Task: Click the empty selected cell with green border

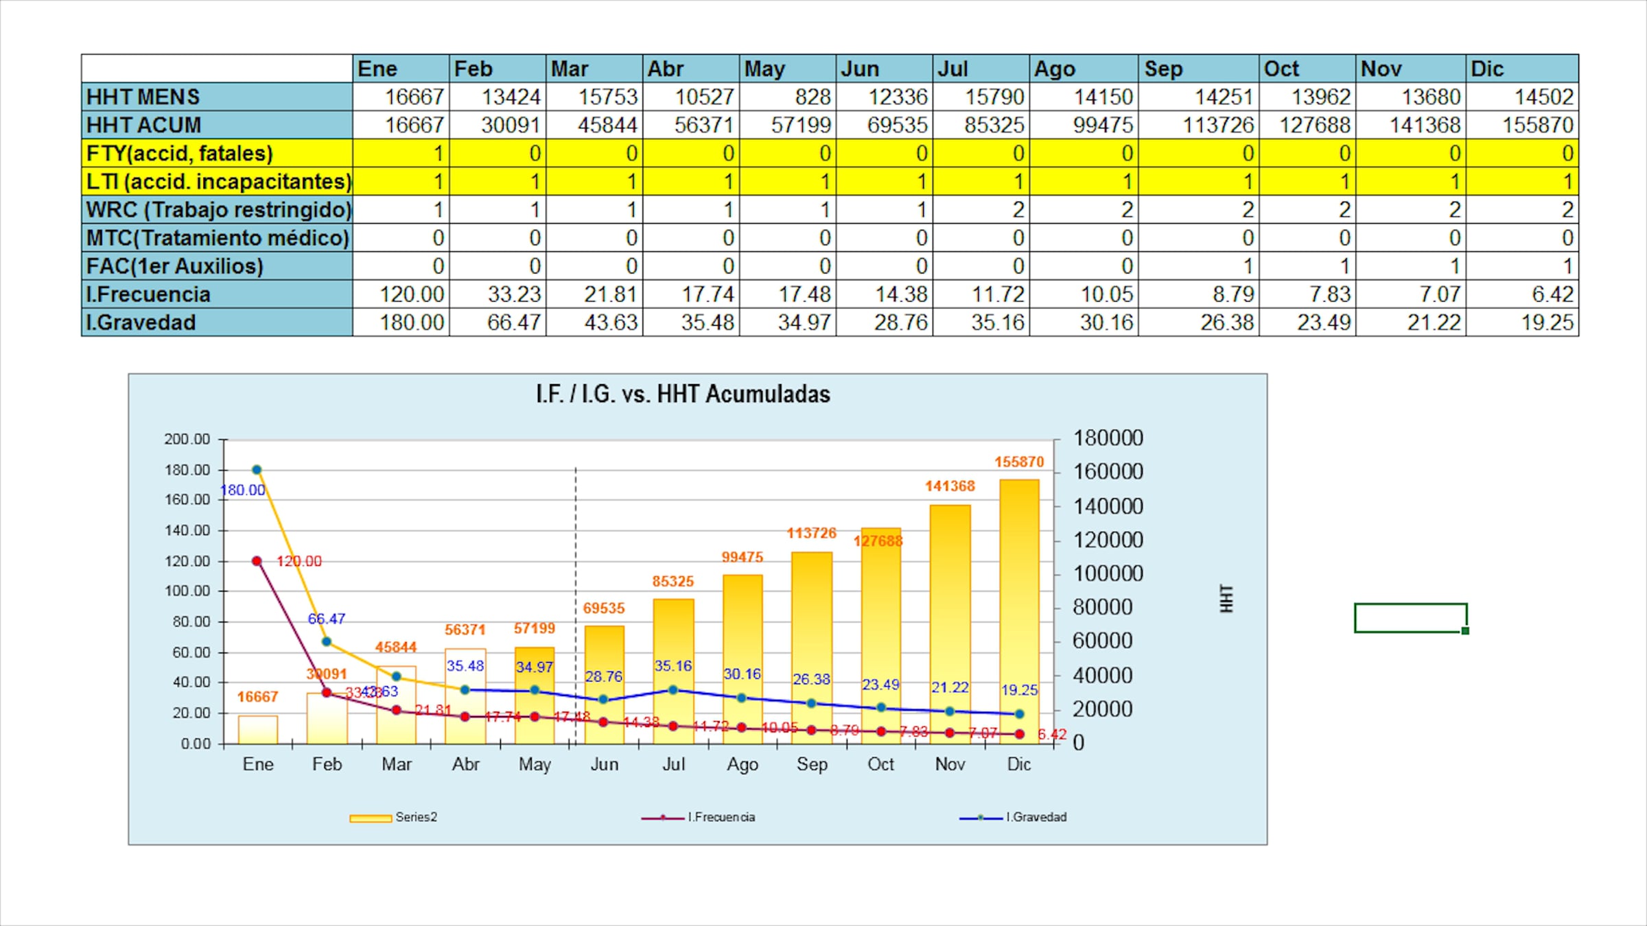Action: 1410,617
